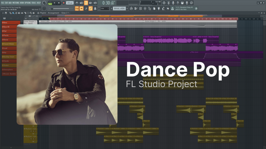266x149 pixels.
Task: Open the OPTIONS menu
Action: point(28,3)
